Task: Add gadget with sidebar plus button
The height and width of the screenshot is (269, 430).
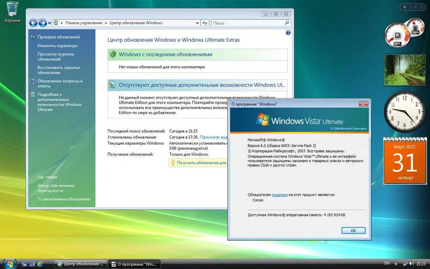Action: [x=405, y=7]
